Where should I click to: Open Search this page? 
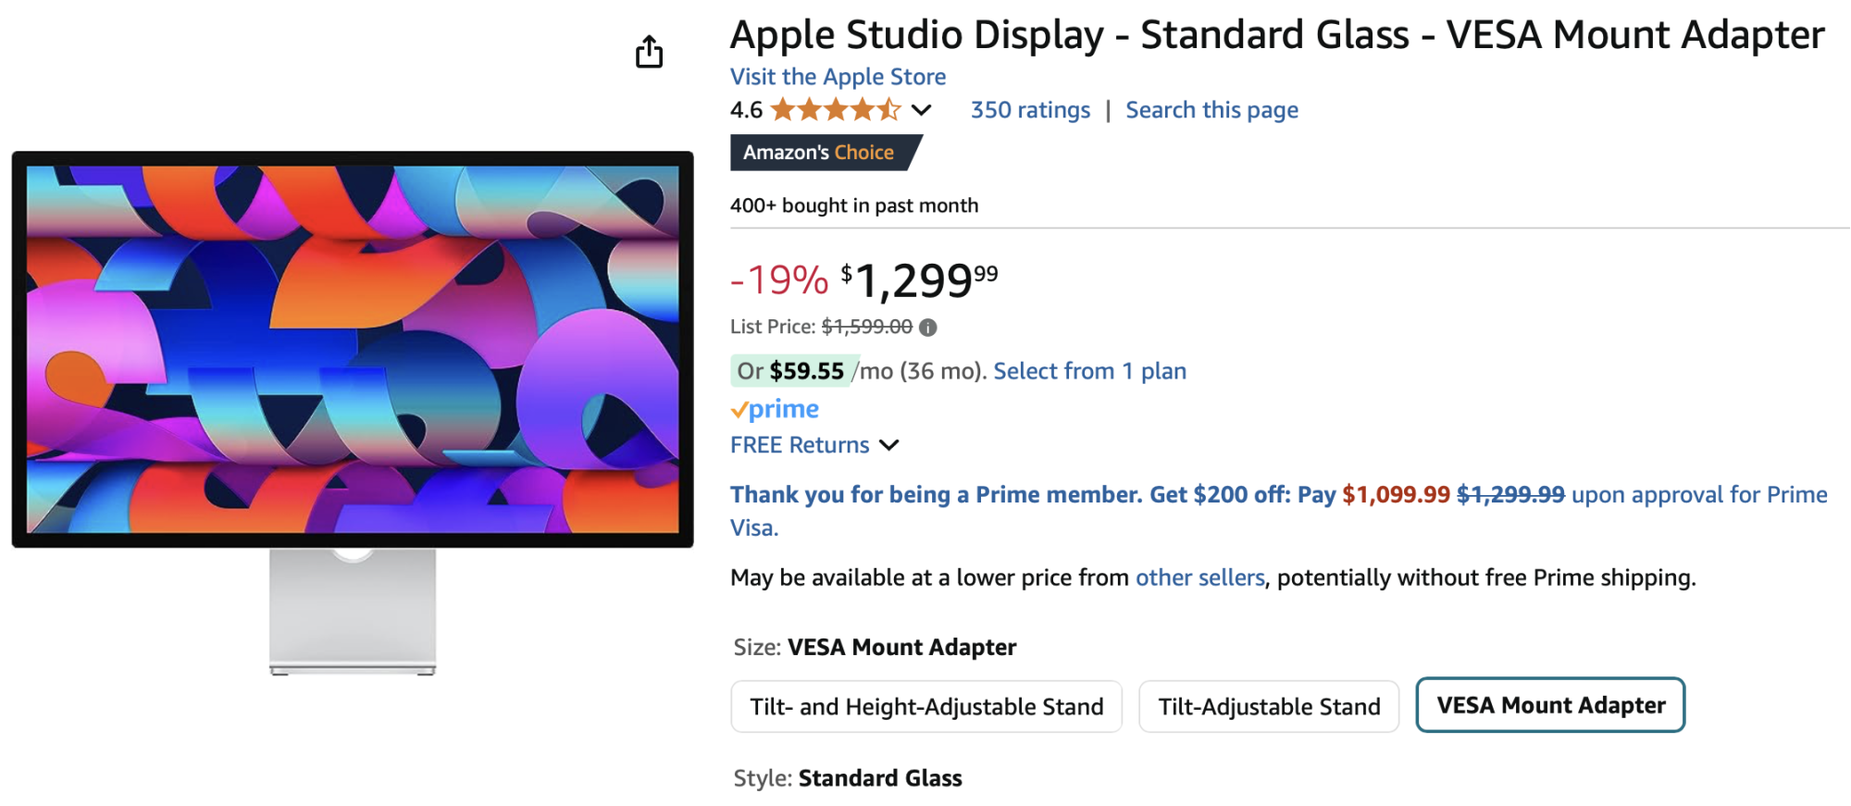(x=1211, y=109)
